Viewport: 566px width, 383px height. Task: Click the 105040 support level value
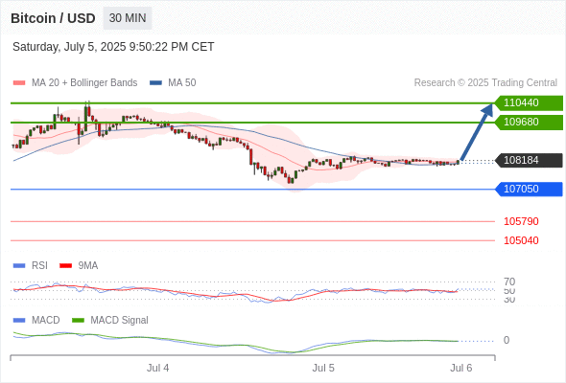coord(521,240)
